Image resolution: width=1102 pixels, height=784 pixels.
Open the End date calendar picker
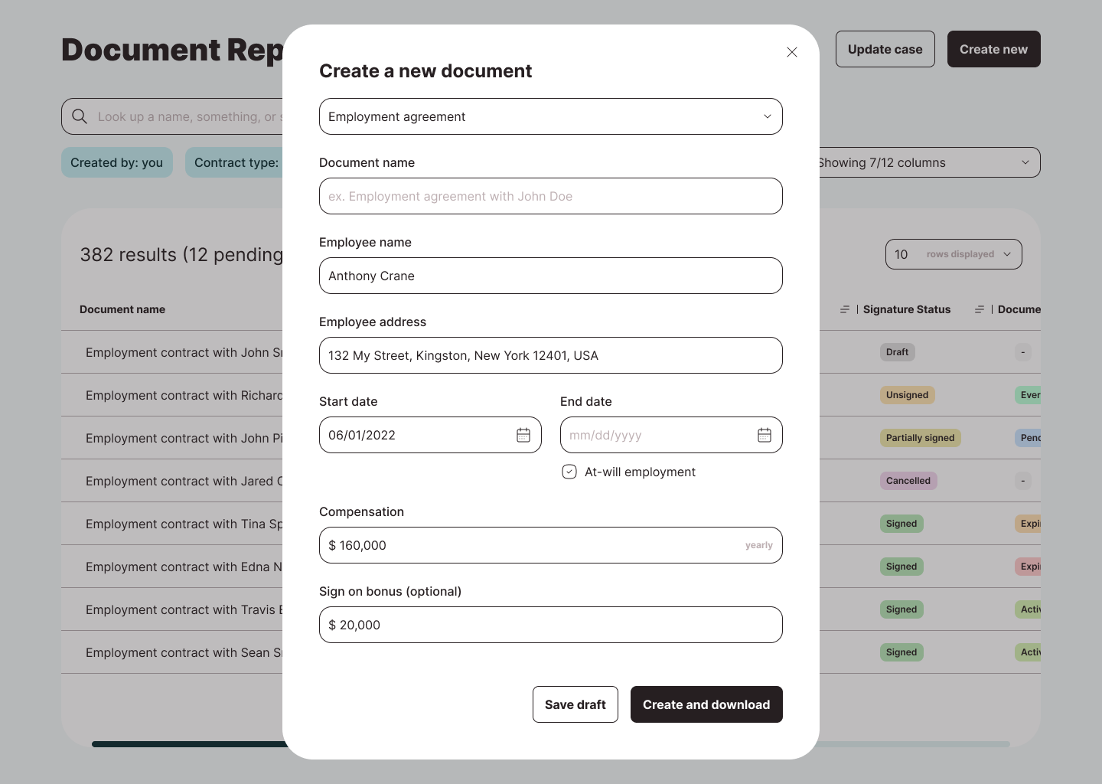coord(764,435)
